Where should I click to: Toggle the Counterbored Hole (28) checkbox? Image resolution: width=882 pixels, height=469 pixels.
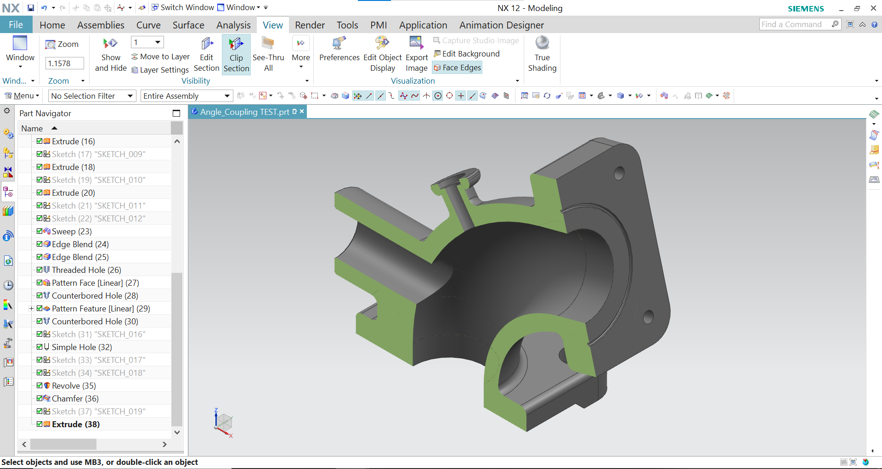click(40, 295)
